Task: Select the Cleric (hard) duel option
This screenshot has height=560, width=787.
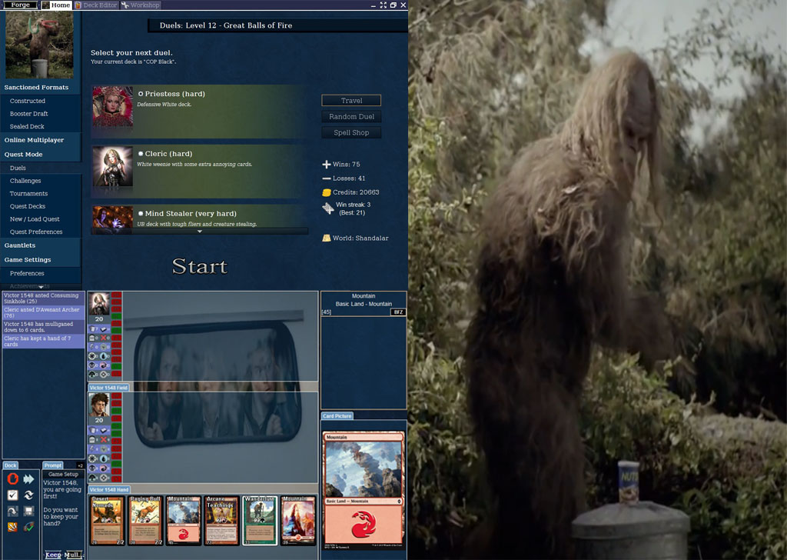Action: tap(141, 154)
